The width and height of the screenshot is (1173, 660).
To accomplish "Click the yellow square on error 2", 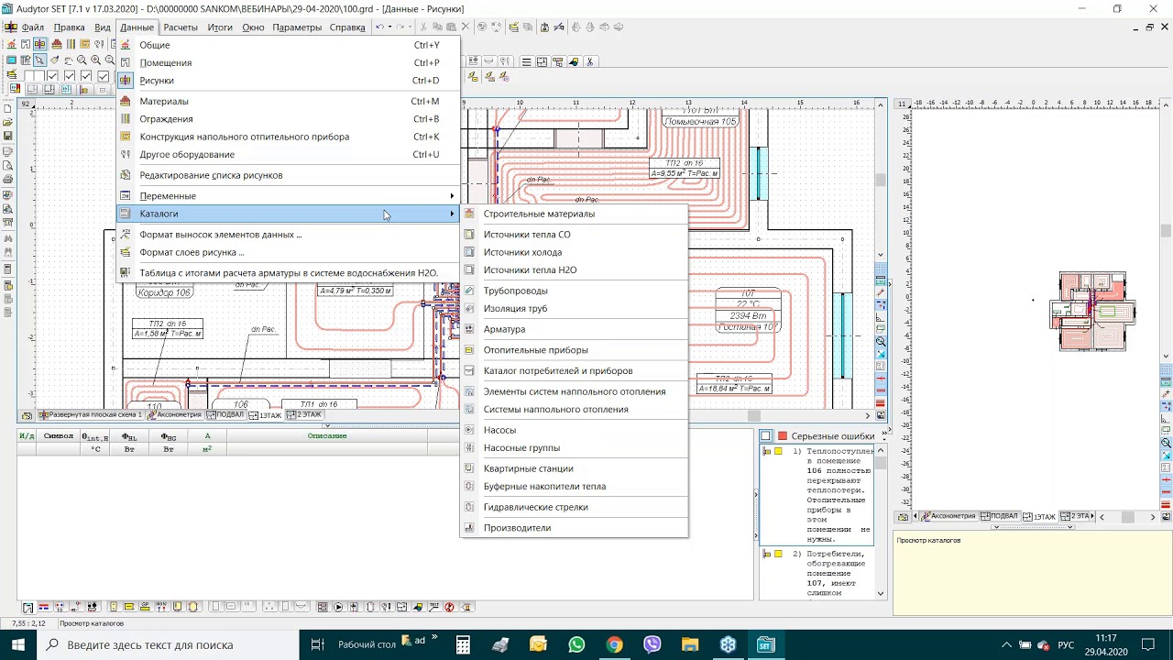I will 778,554.
